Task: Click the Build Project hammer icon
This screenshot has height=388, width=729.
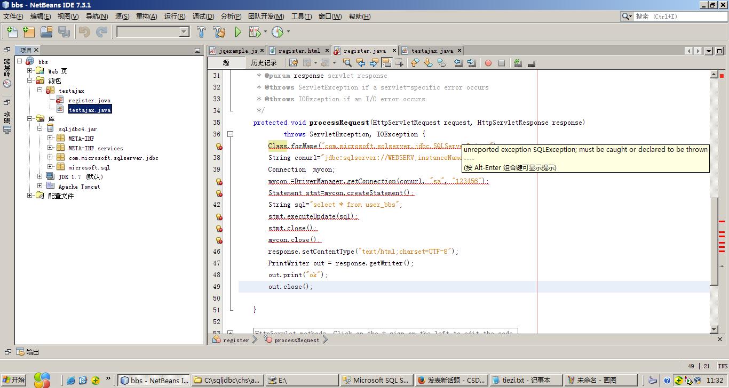Action: pos(201,32)
